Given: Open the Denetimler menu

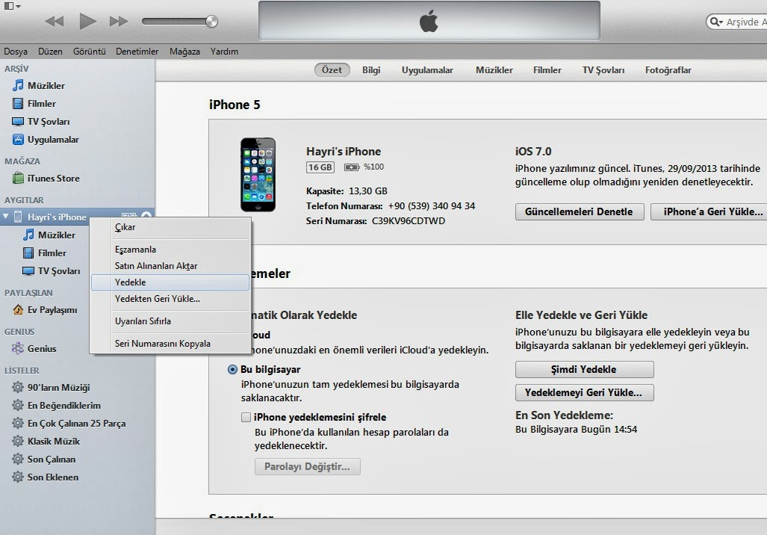Looking at the screenshot, I should pyautogui.click(x=137, y=52).
